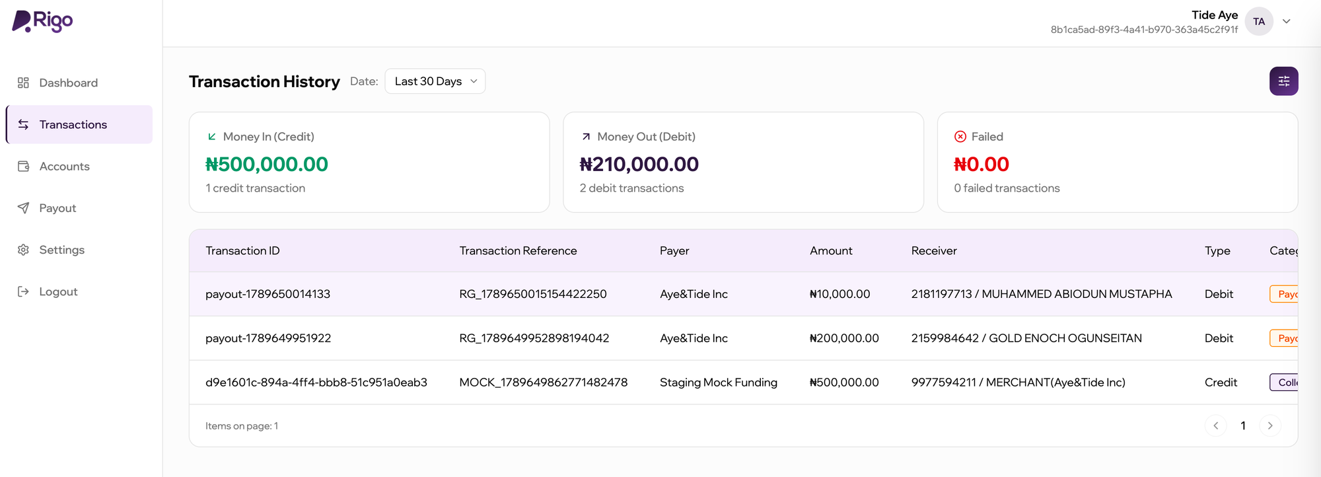Click the Transaction ID column header
Image resolution: width=1321 pixels, height=477 pixels.
242,251
